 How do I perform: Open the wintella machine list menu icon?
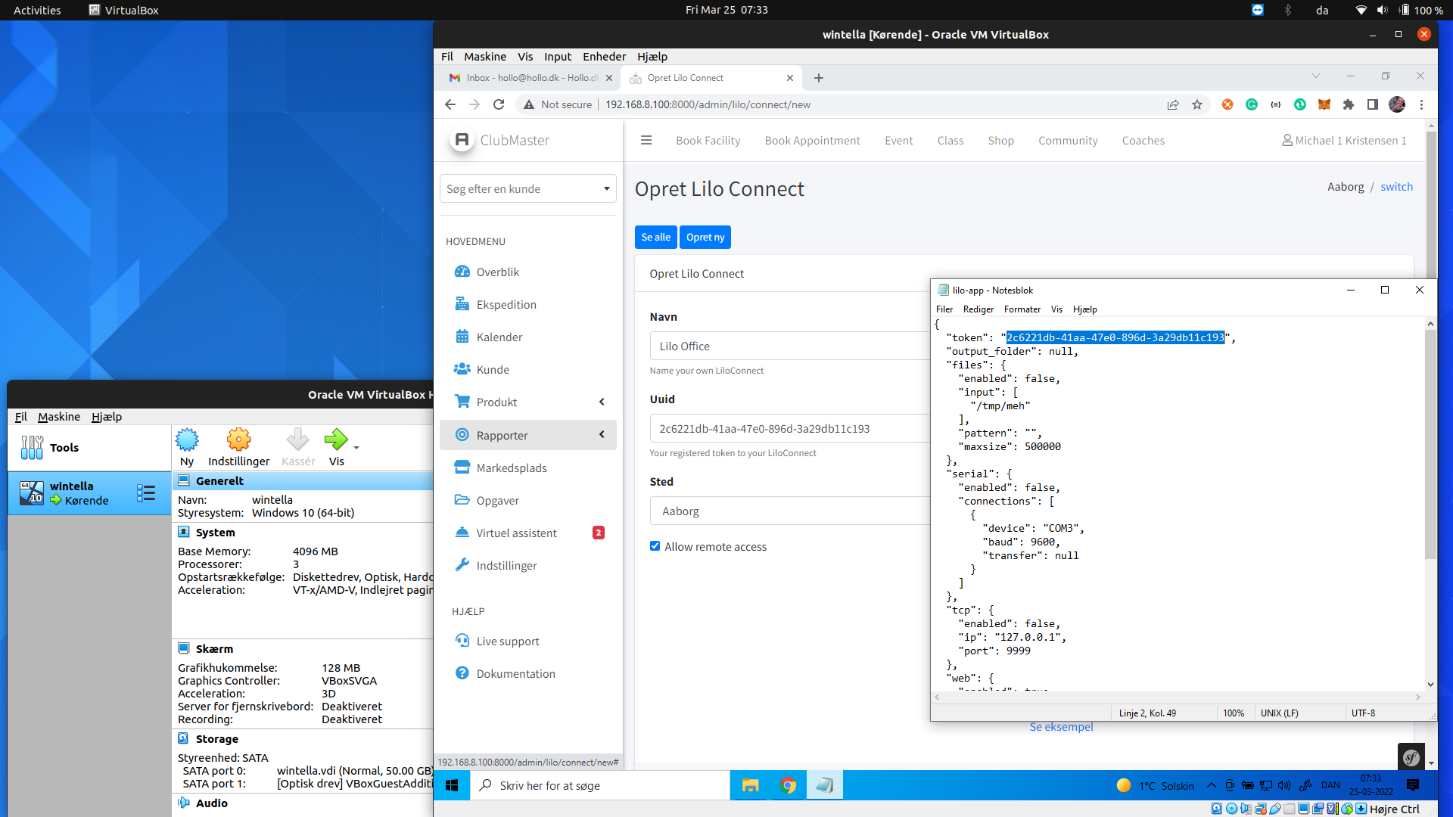(x=146, y=493)
